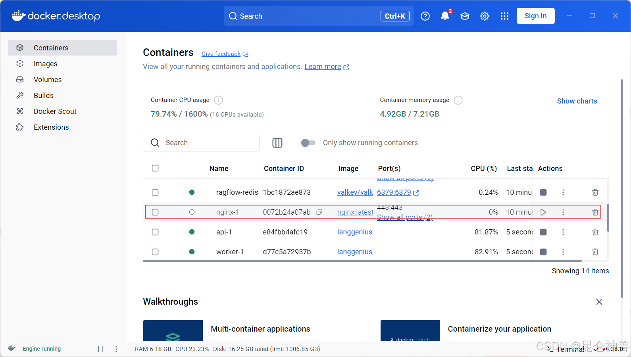631x357 pixels.
Task: Focus the containers Search field
Action: click(x=201, y=143)
